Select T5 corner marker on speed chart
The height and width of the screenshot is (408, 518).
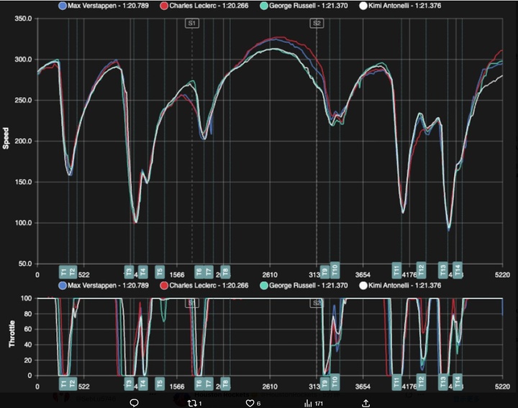click(160, 272)
